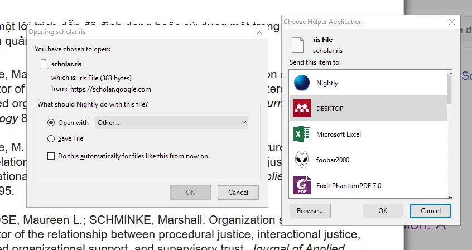The width and height of the screenshot is (472, 250).
Task: Click Browse... in helper application dialog
Action: point(310,211)
